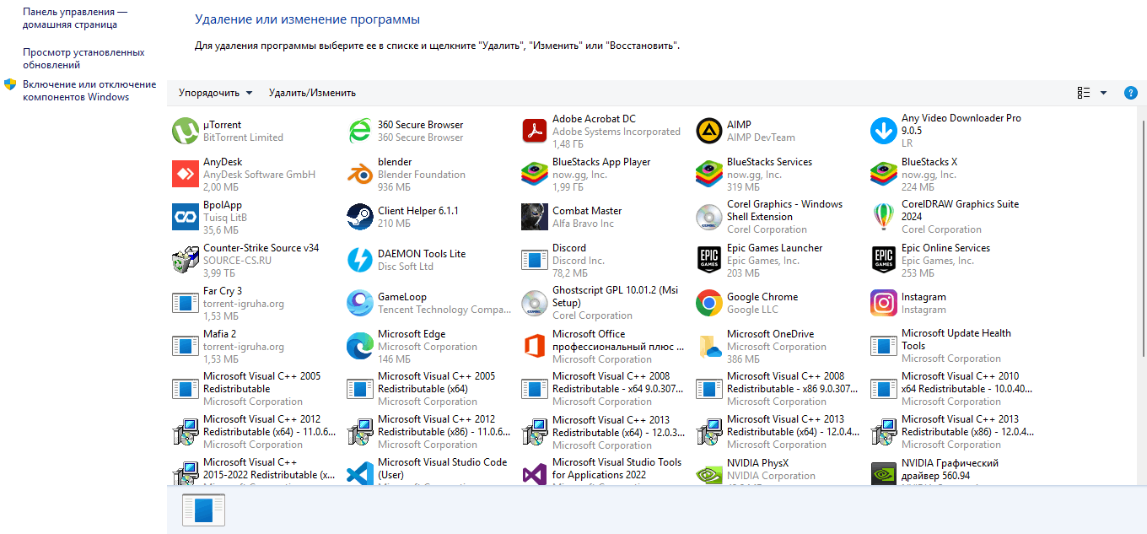Screen dimensions: 1147x534
Task: Select Ghostscript GPL 10.01.2 entry
Action: pyautogui.click(x=602, y=303)
